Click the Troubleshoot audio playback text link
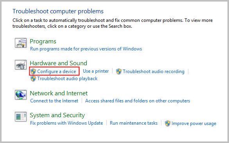 point(67,79)
